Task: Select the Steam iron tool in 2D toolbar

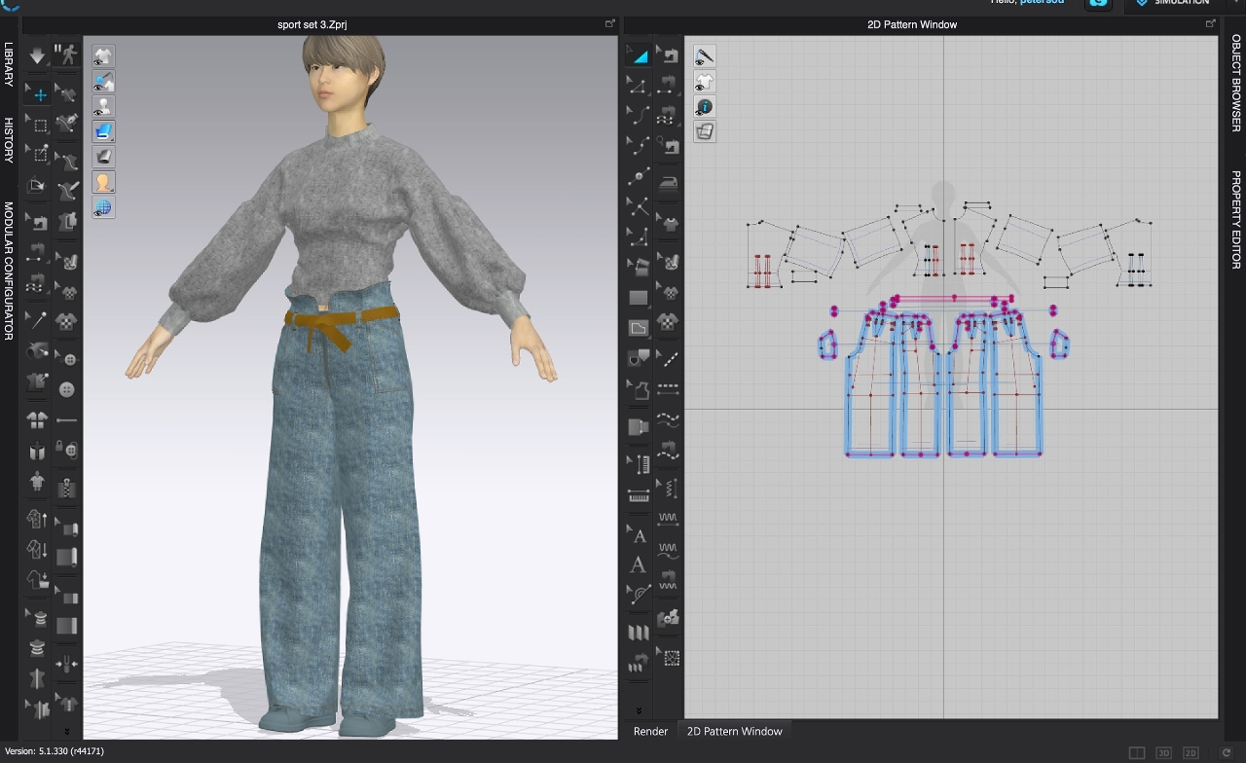Action: 669,181
